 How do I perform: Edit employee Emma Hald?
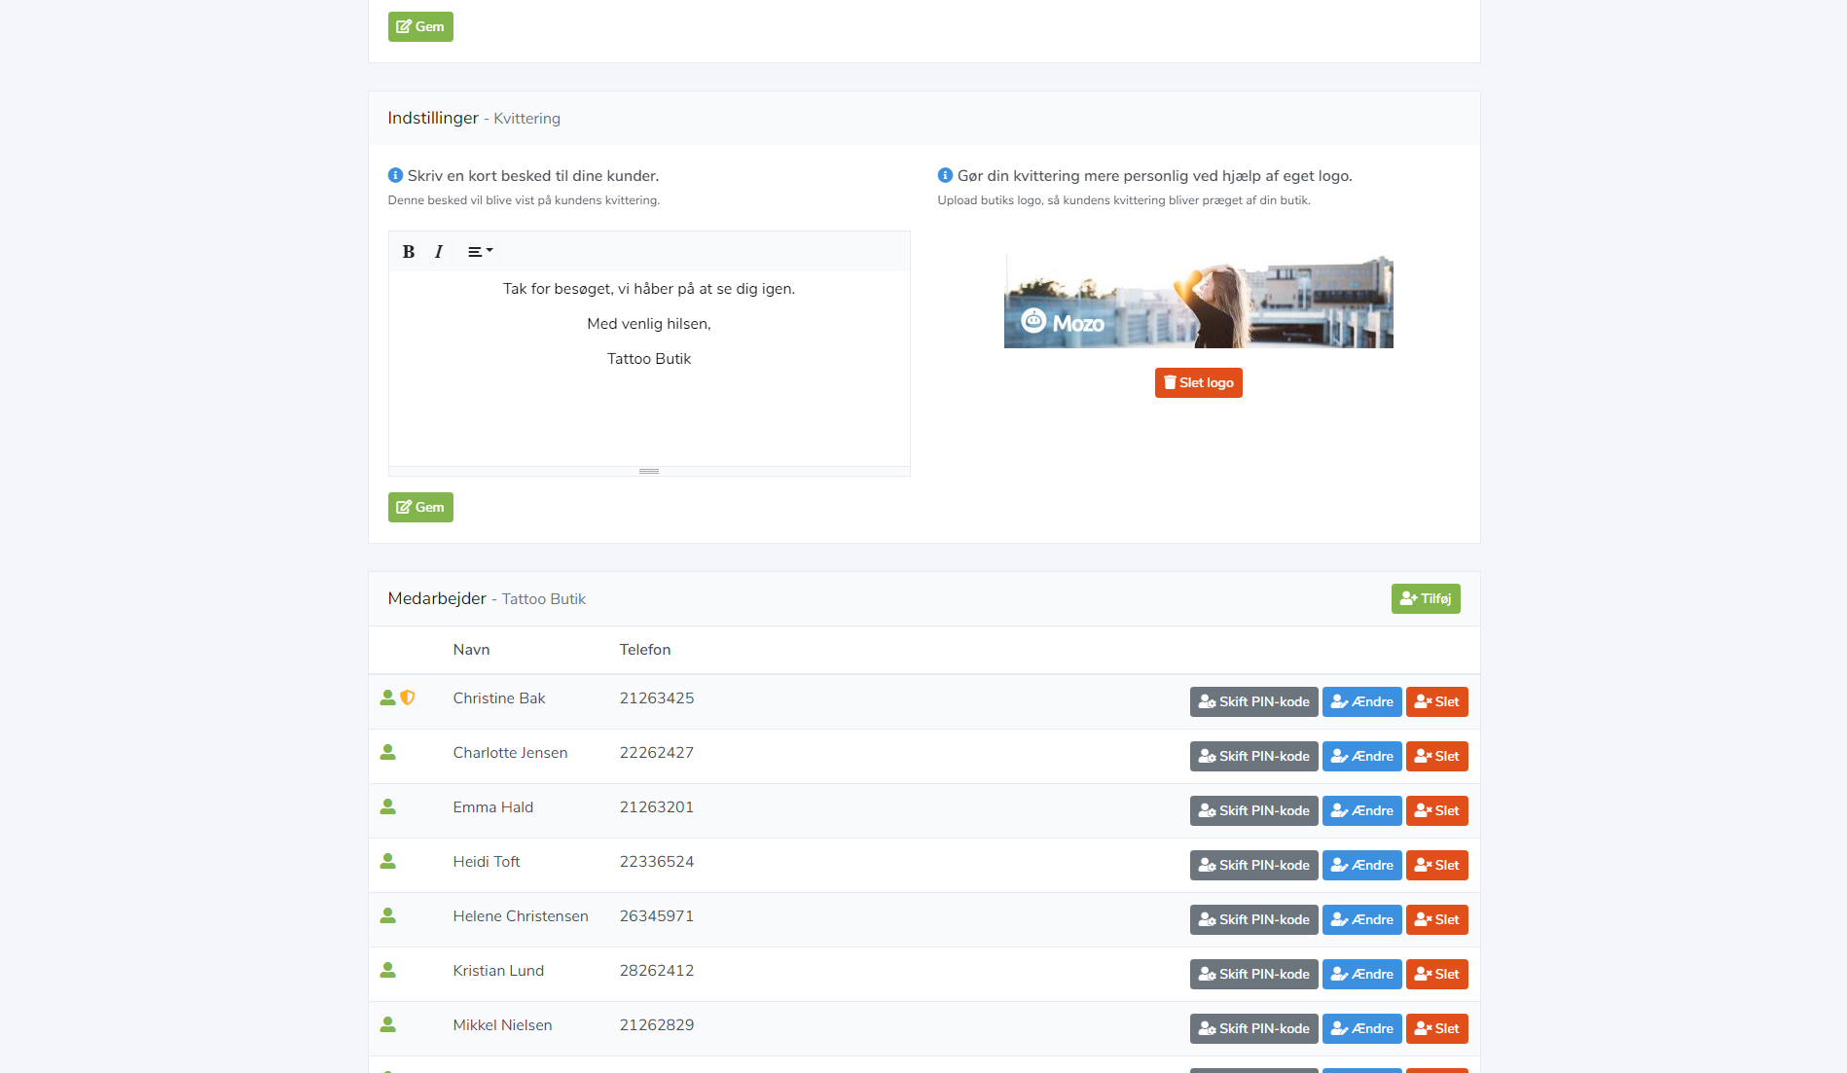point(1361,811)
